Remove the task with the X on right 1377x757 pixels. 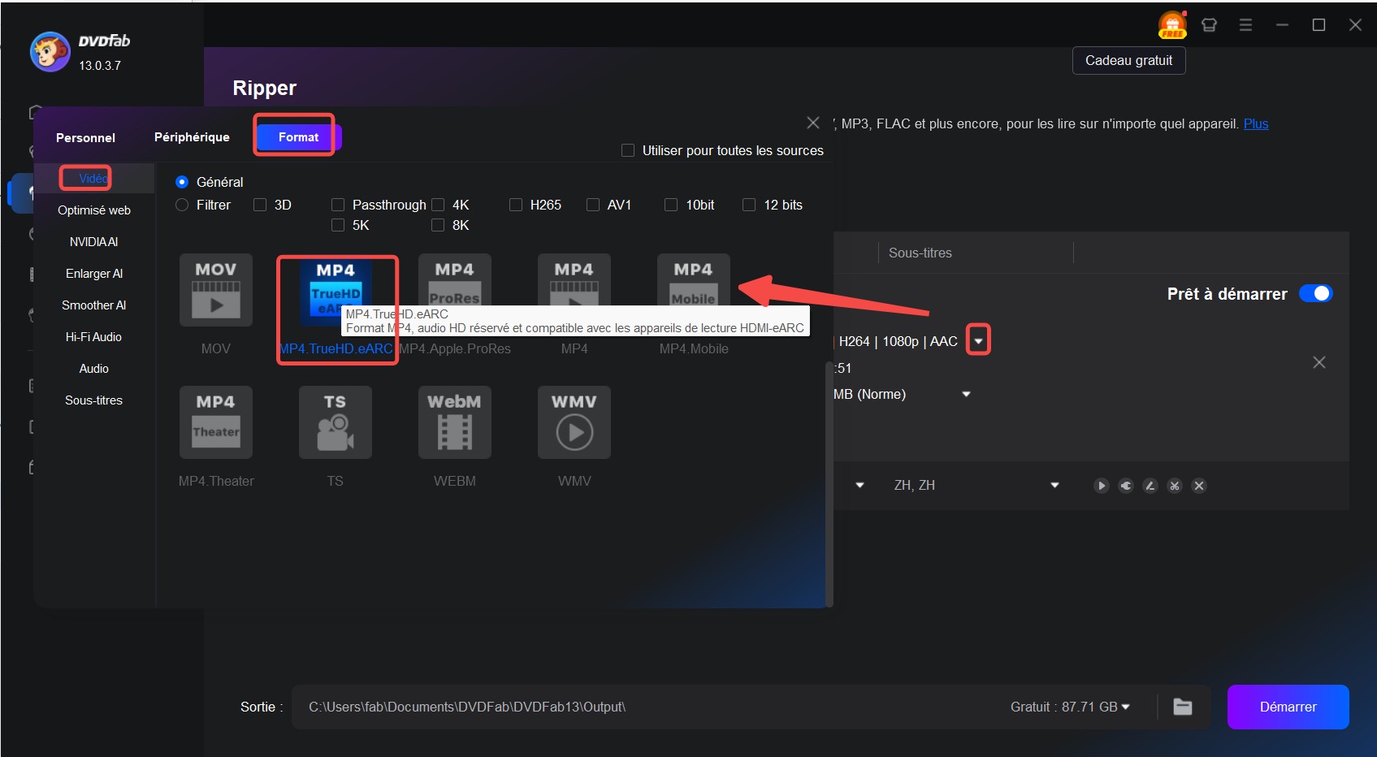1319,362
